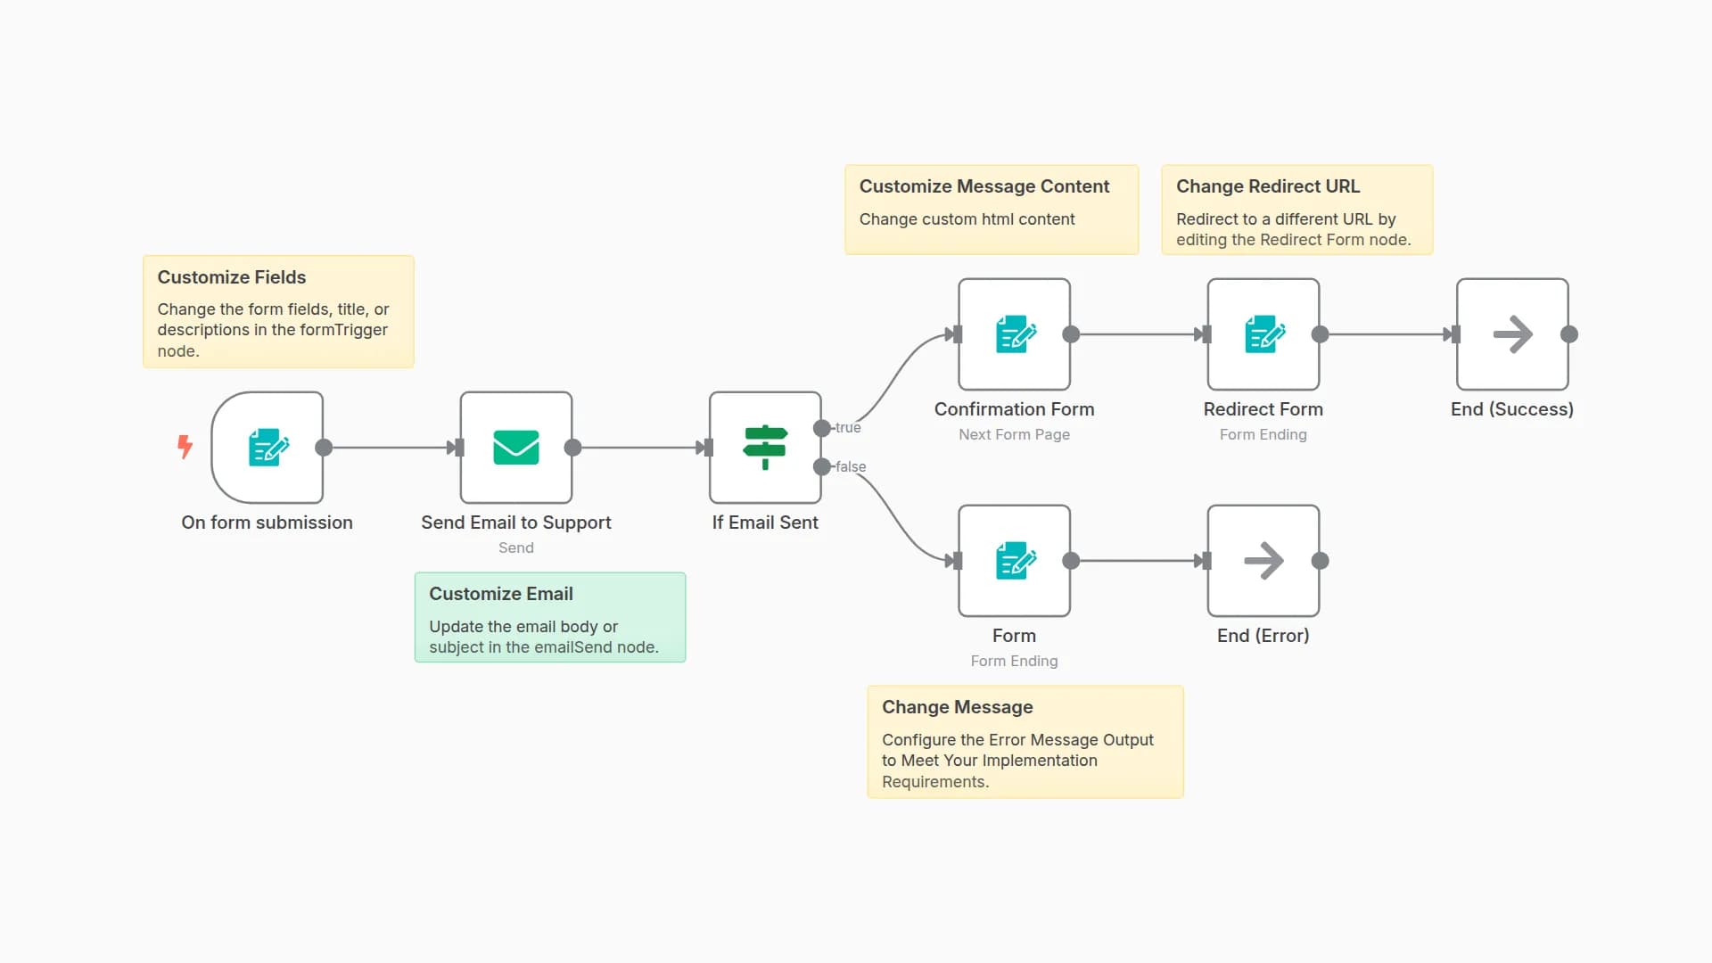Click output connector of On form submission node
Screen dimensions: 1712x963
point(325,448)
